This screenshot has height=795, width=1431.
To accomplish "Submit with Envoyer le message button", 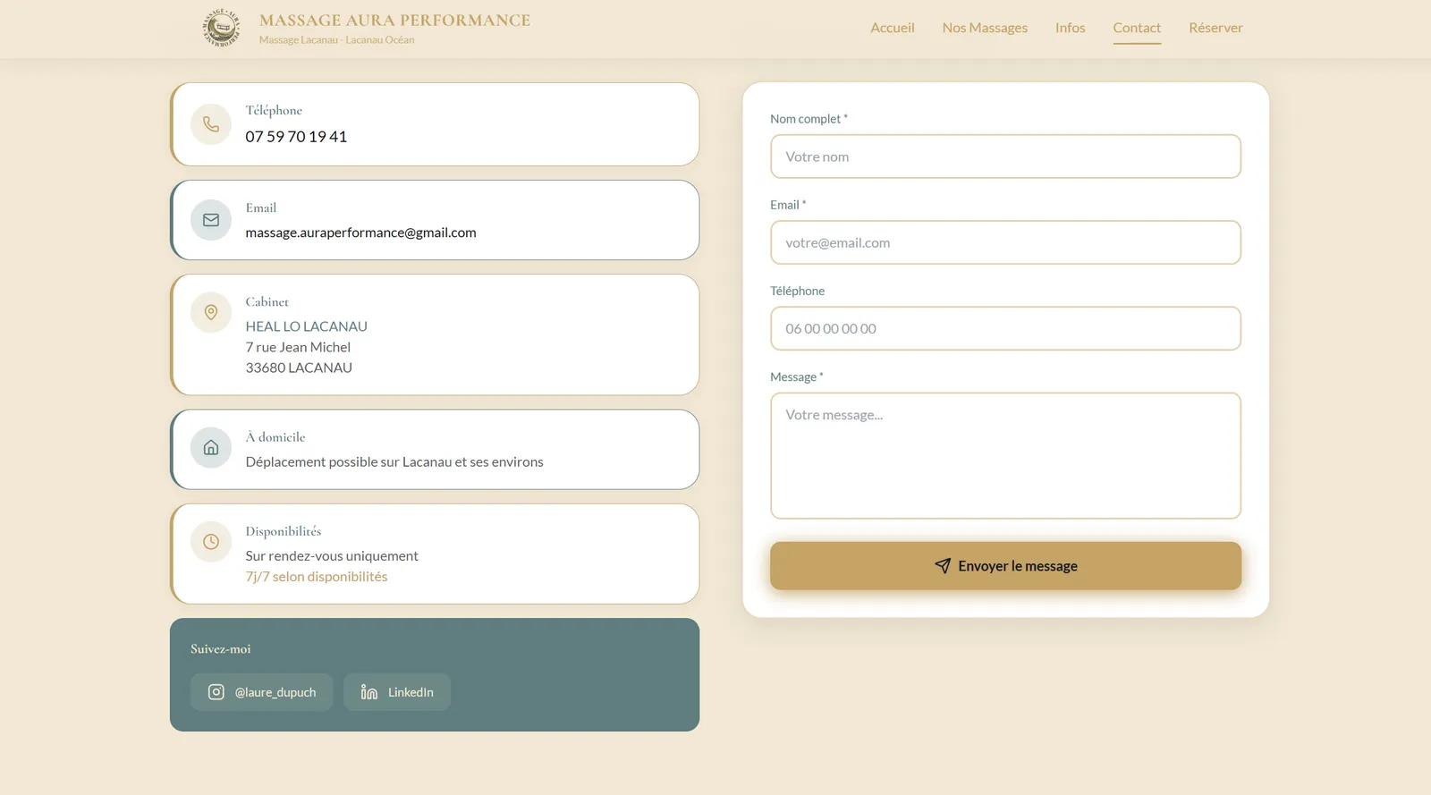I will (1005, 566).
